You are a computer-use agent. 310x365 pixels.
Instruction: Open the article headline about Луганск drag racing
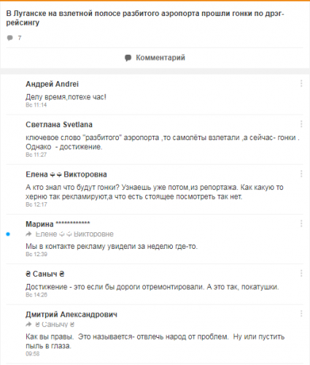tap(145, 18)
